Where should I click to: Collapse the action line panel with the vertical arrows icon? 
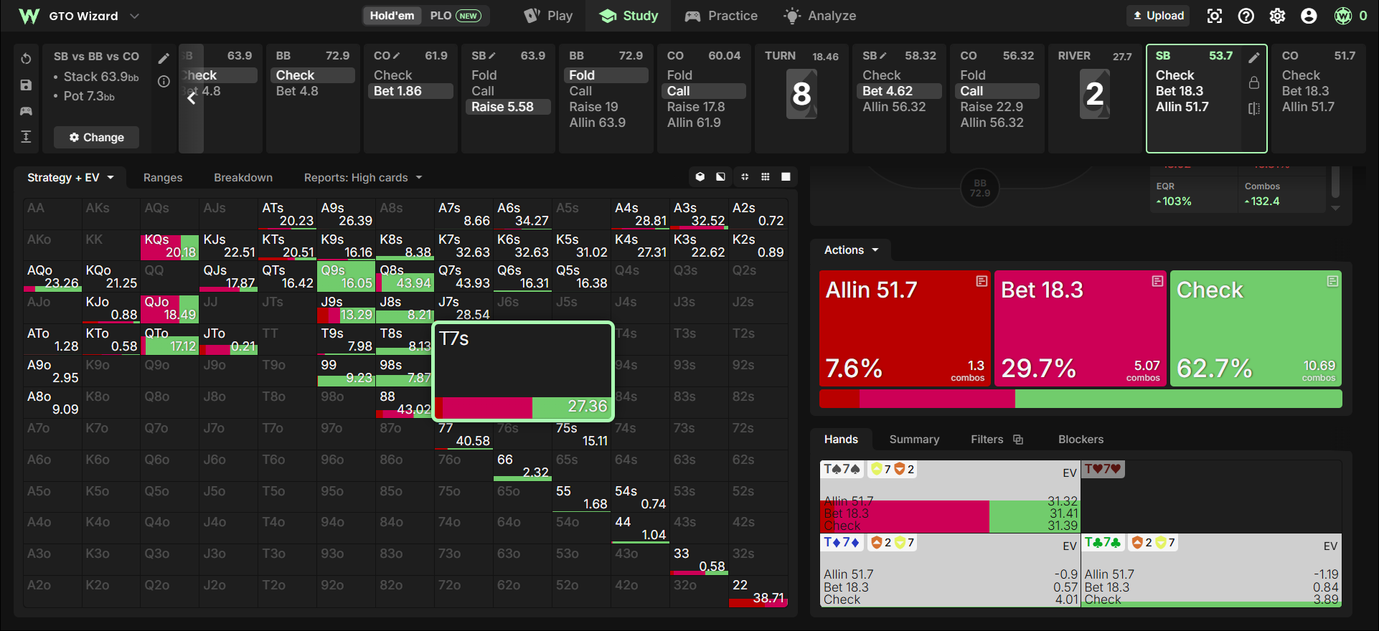coord(26,137)
